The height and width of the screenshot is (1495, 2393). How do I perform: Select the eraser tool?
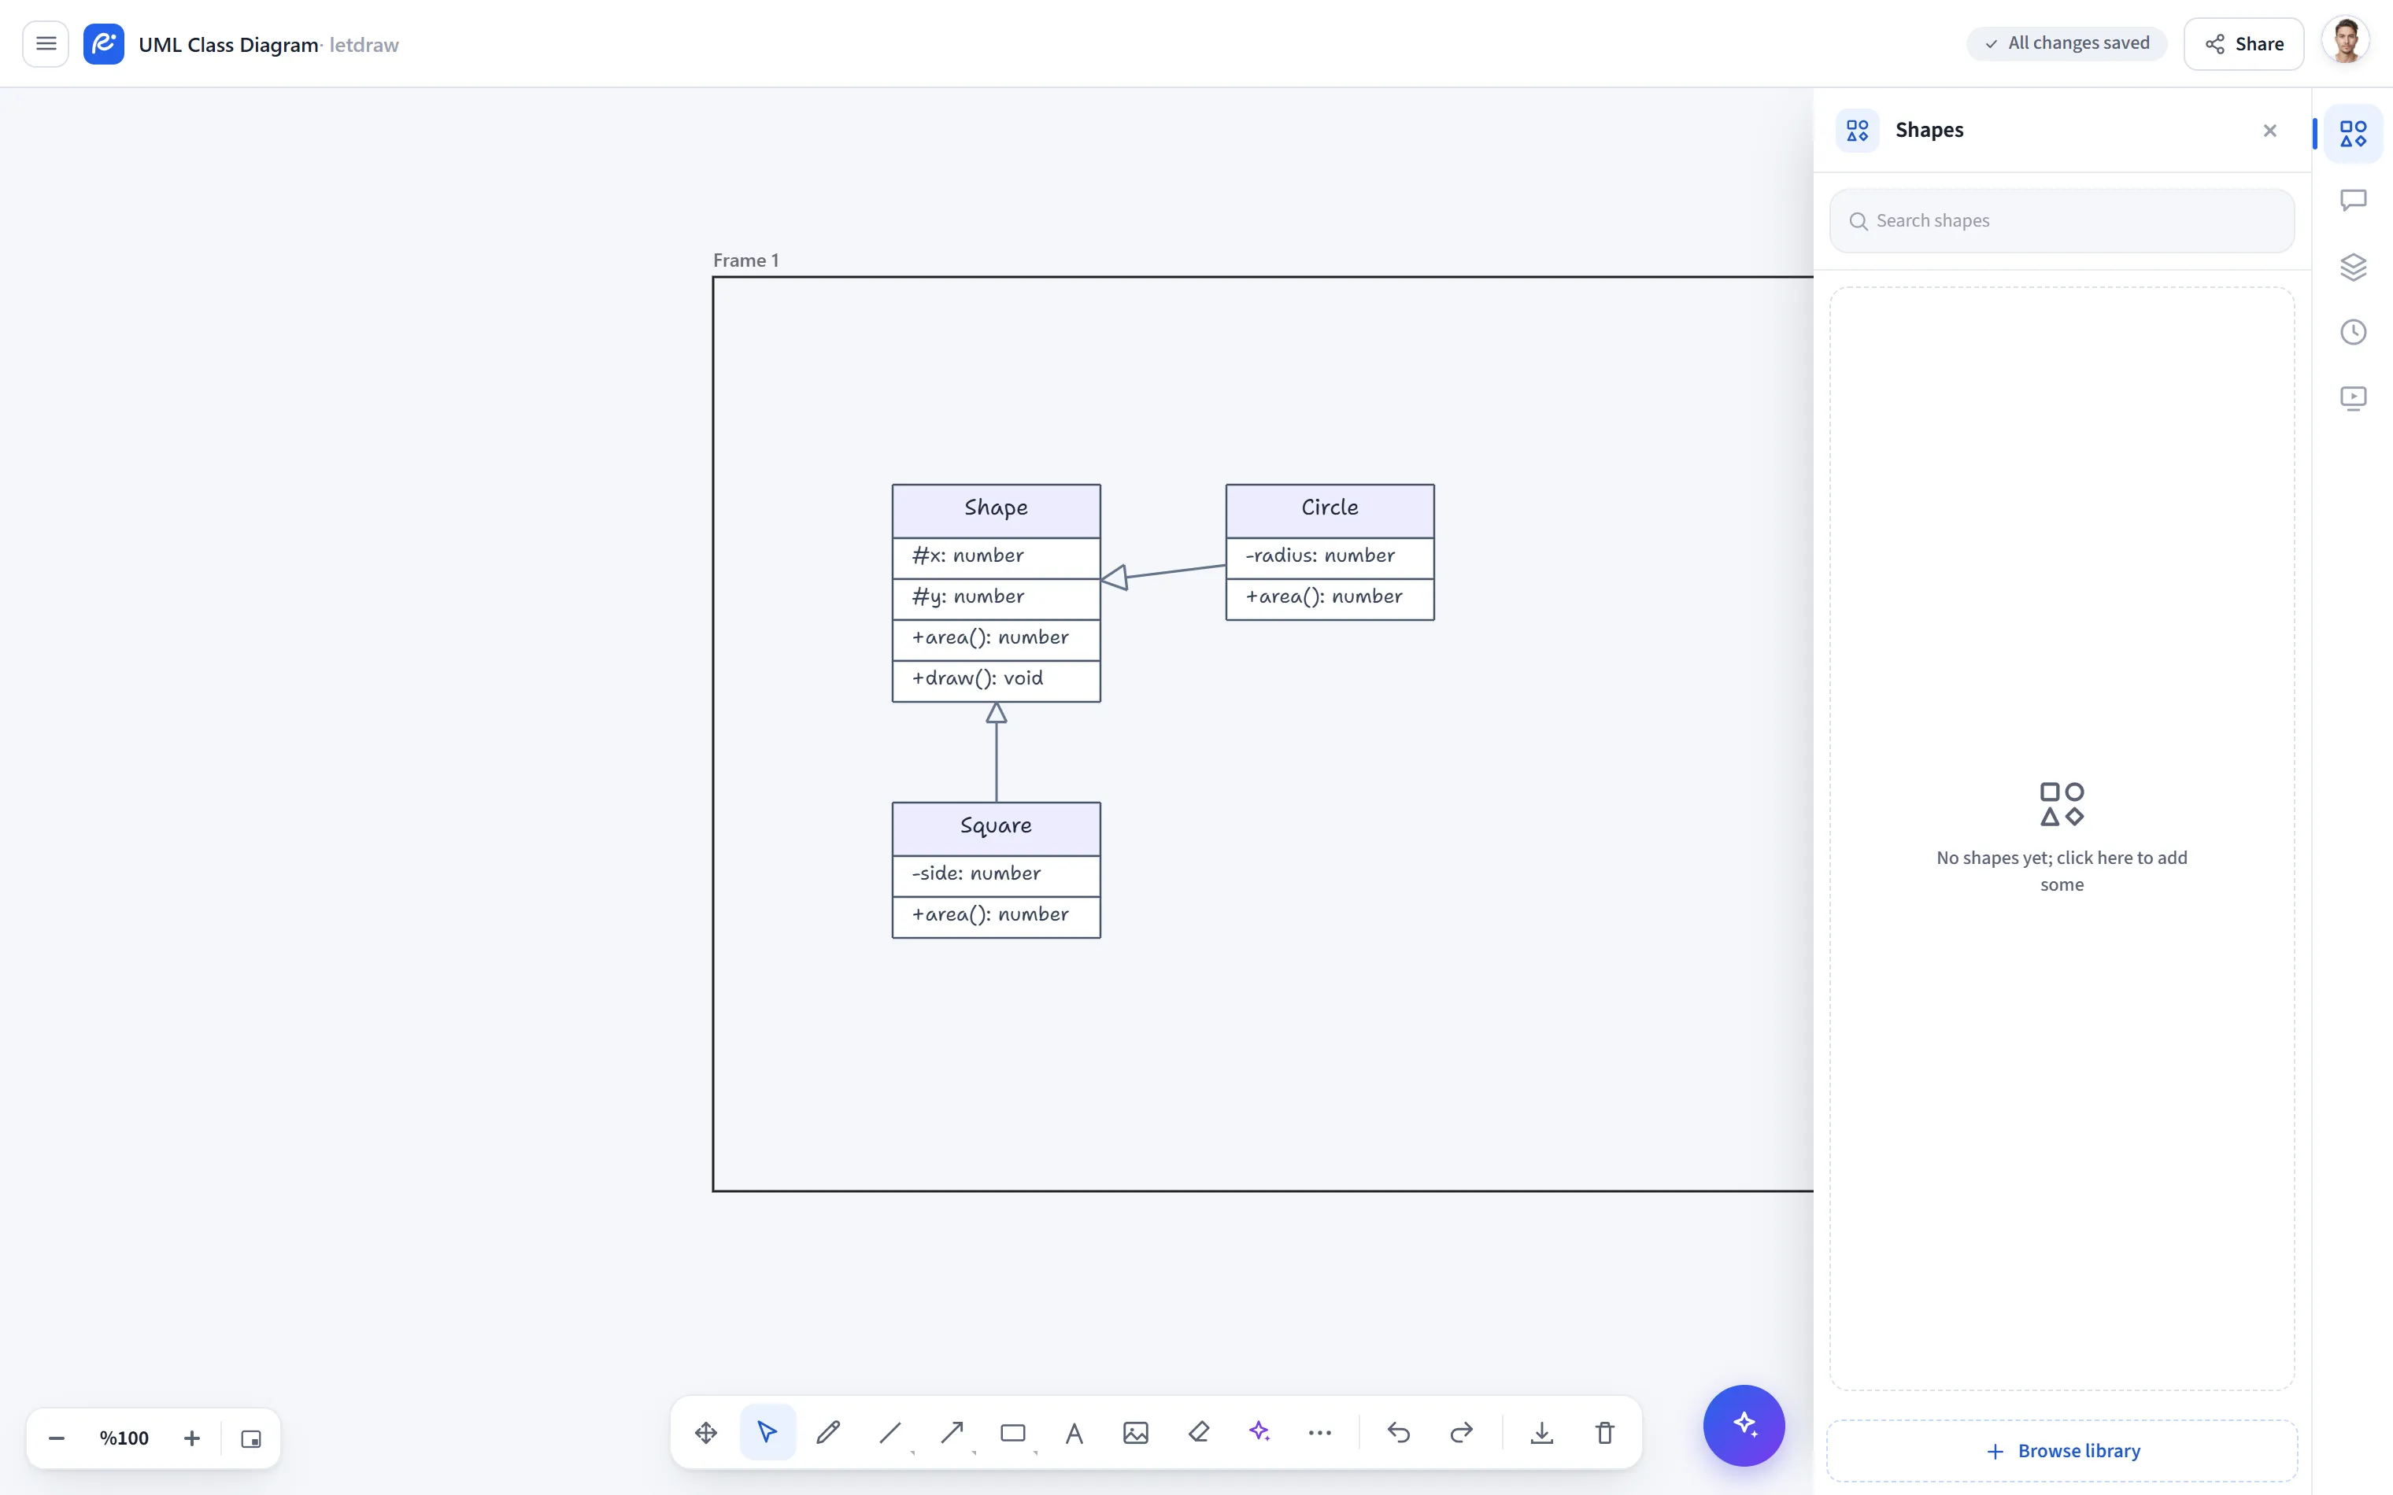(1199, 1432)
